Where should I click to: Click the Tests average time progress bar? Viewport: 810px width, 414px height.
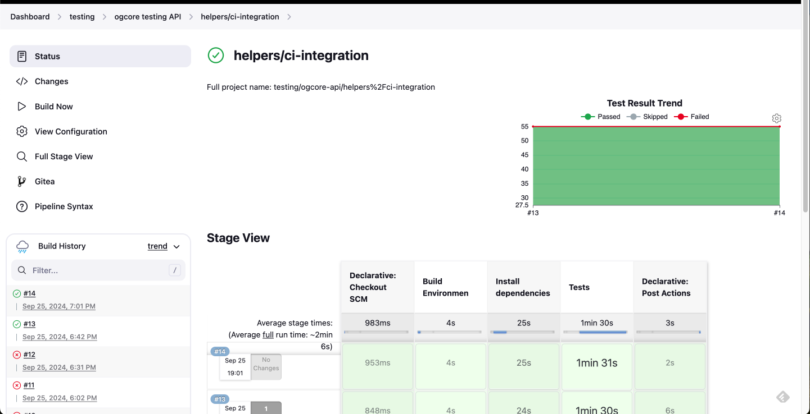(596, 332)
